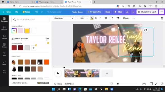The height and width of the screenshot is (92, 165).
Task: Select the video clip thumbnail in timeline
Action: pos(82,73)
